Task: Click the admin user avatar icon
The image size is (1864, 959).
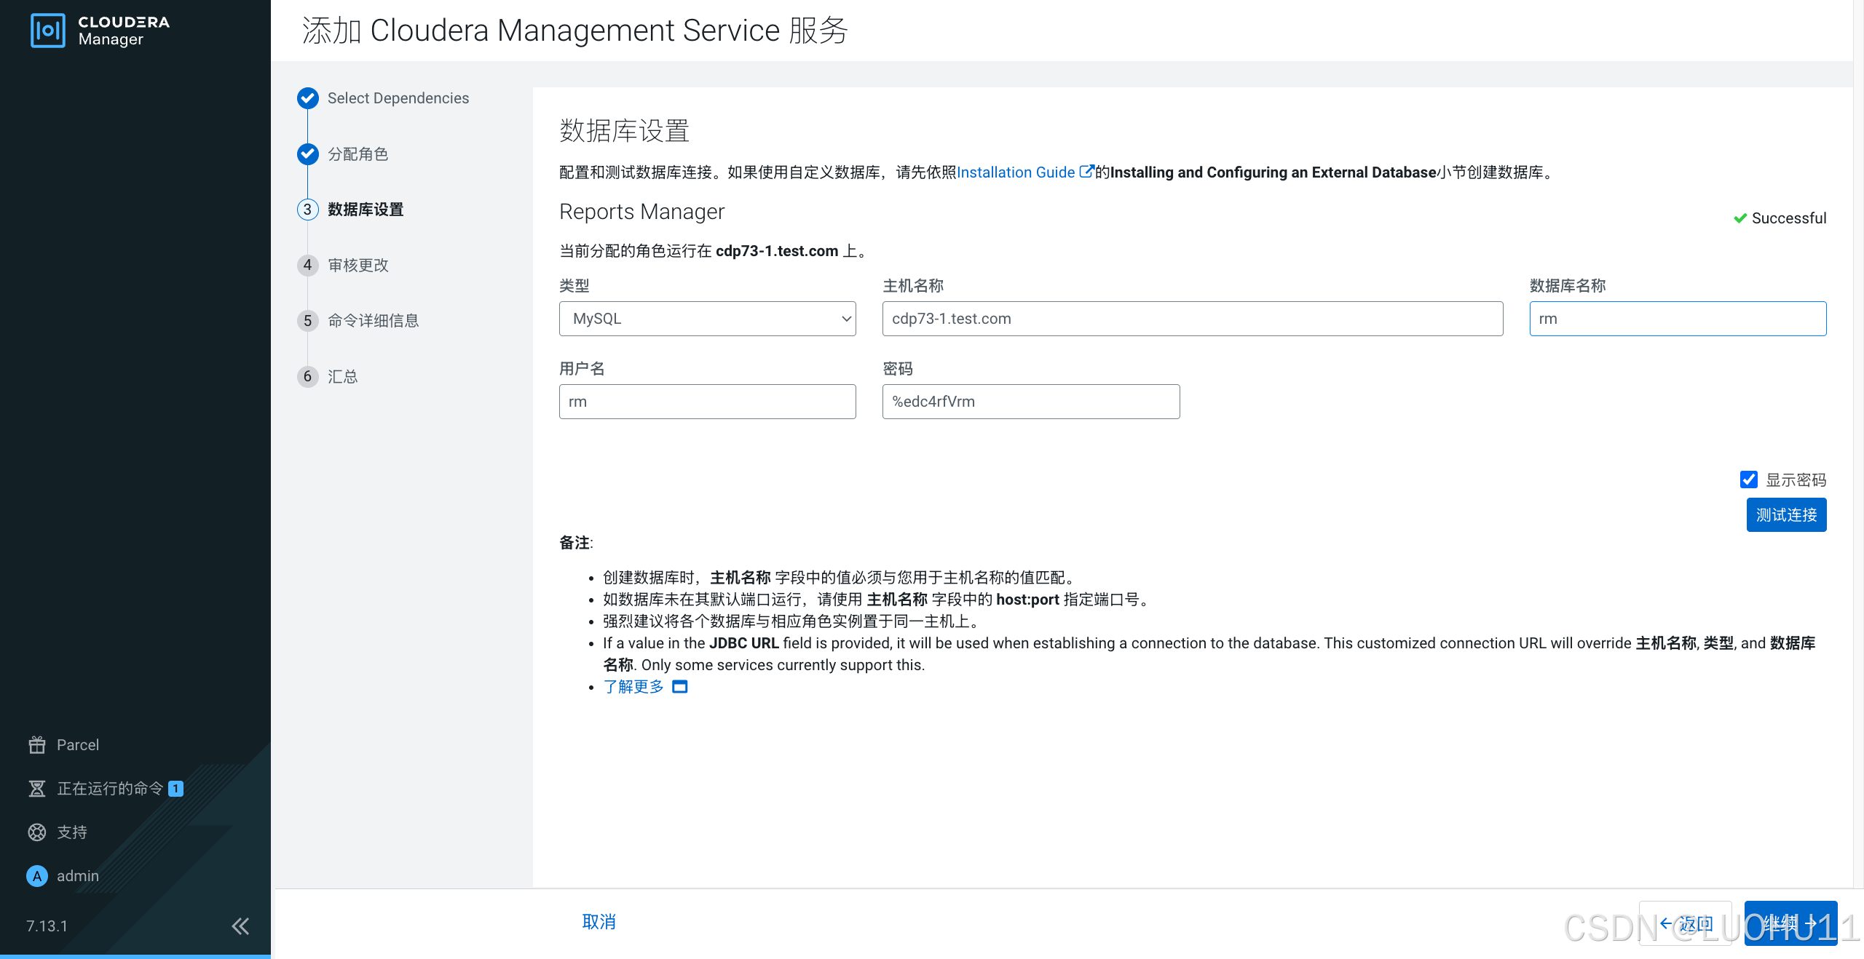Action: tap(37, 875)
